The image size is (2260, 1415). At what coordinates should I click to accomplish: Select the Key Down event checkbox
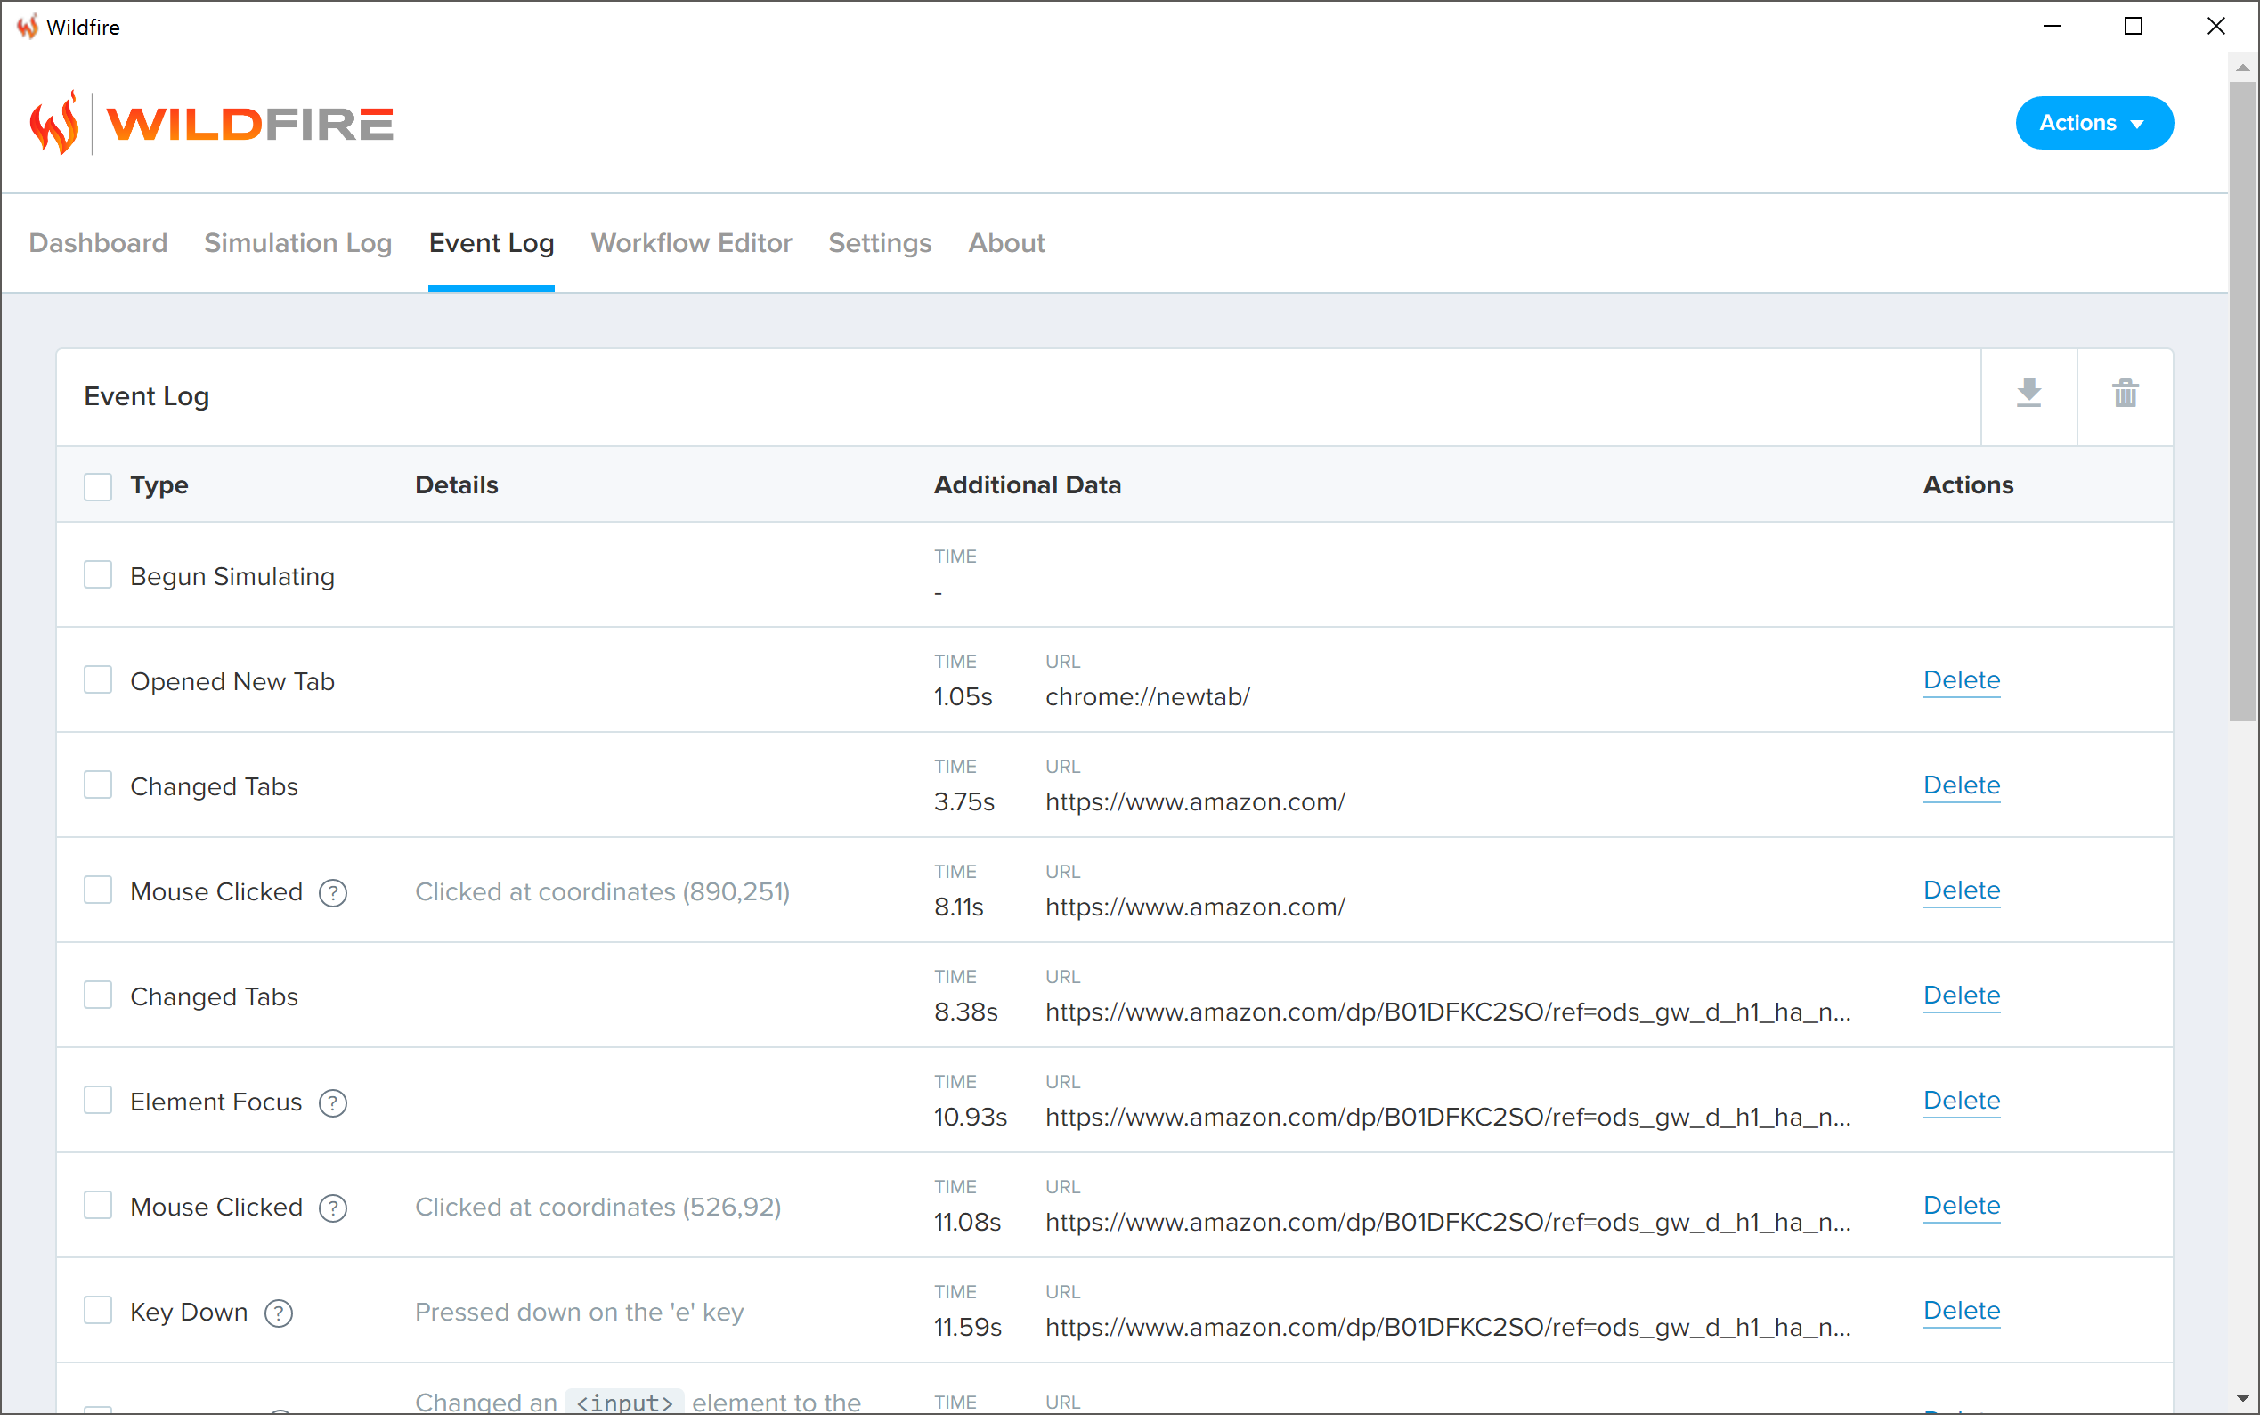[97, 1311]
